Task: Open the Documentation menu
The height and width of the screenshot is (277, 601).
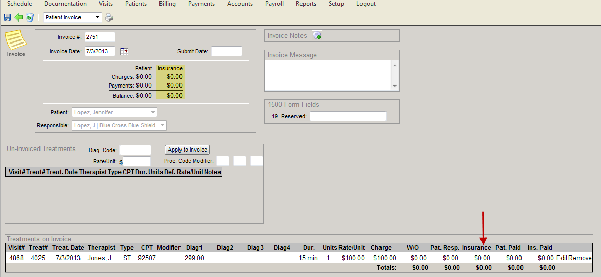Action: (65, 4)
